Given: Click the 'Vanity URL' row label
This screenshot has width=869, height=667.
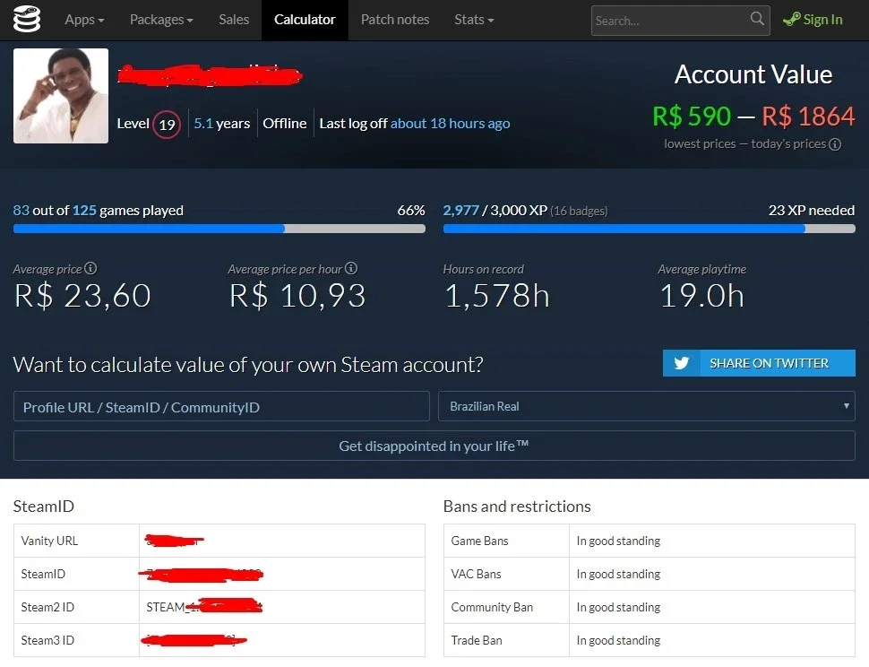Looking at the screenshot, I should click(x=49, y=541).
